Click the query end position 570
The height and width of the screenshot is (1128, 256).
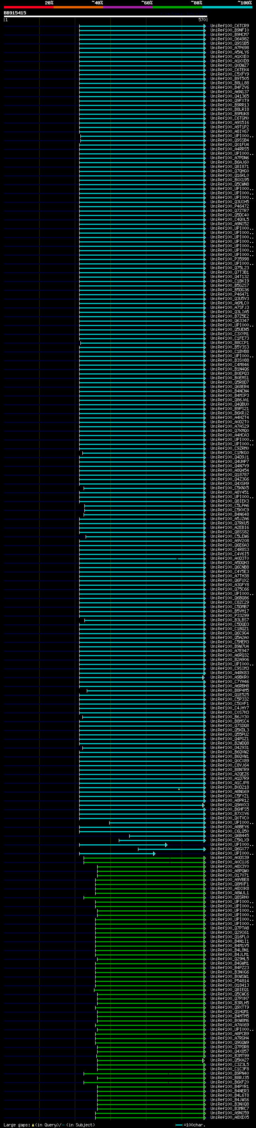(202, 20)
